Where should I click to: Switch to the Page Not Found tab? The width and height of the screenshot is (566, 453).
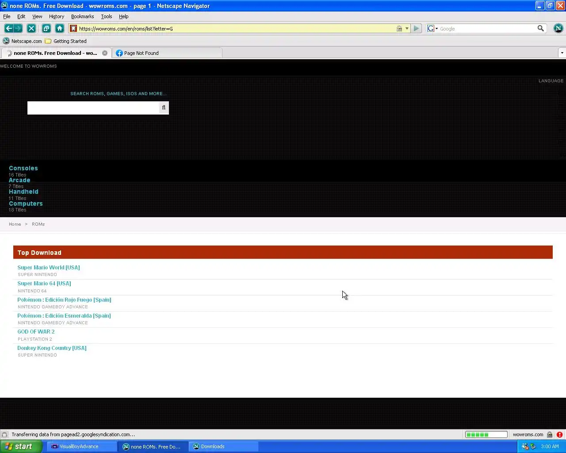pyautogui.click(x=167, y=53)
